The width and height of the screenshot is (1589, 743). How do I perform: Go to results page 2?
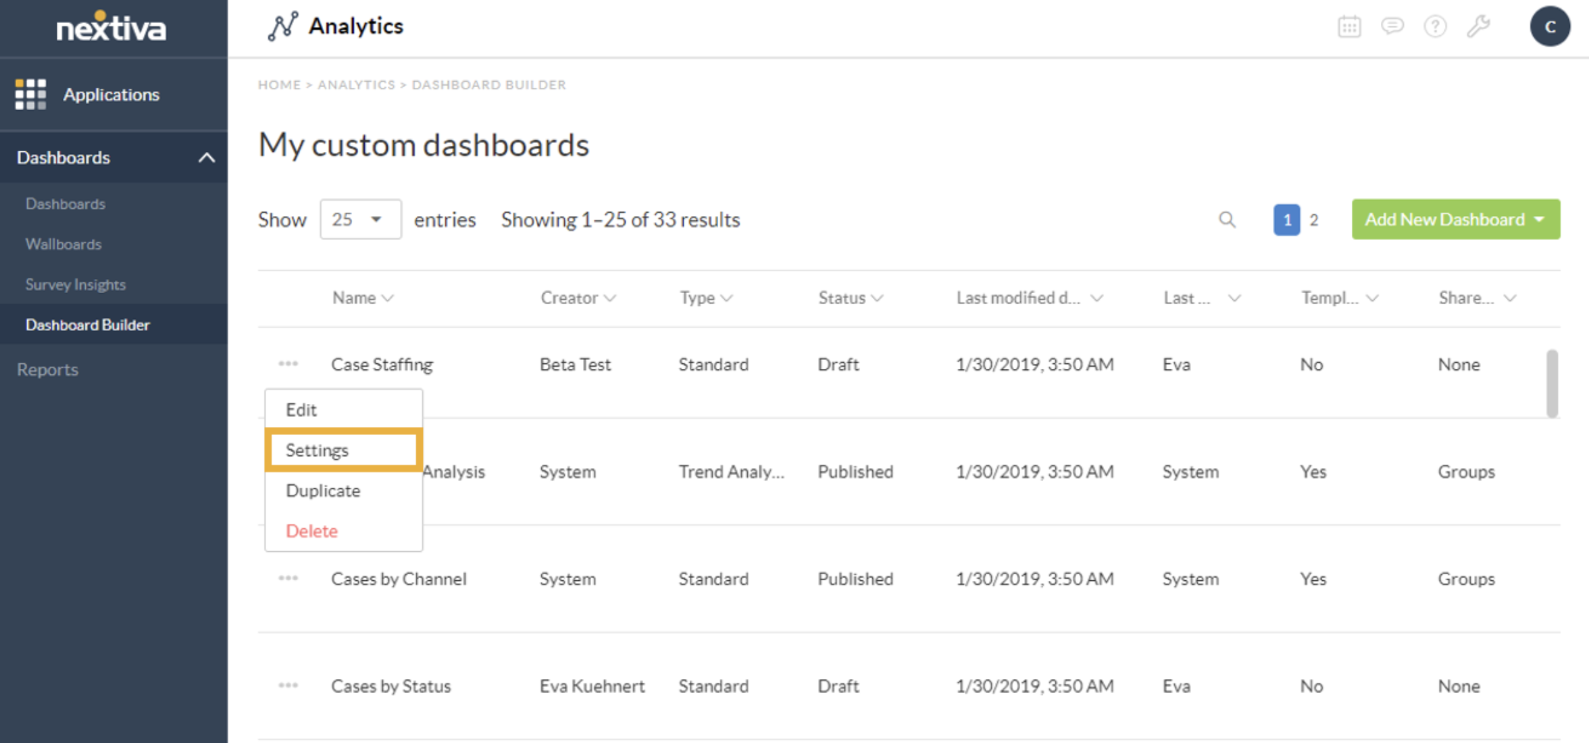pos(1314,220)
